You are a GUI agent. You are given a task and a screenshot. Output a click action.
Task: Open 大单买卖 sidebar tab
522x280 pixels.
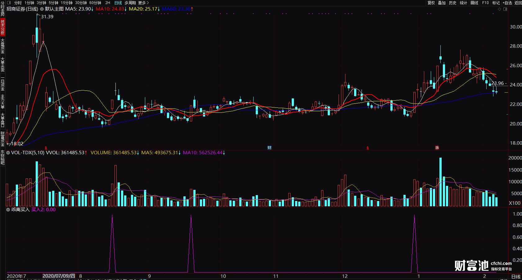2,64
